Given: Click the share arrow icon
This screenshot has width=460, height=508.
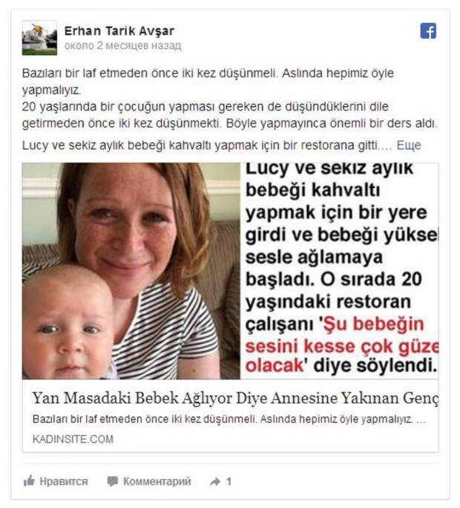Looking at the screenshot, I should [x=215, y=481].
